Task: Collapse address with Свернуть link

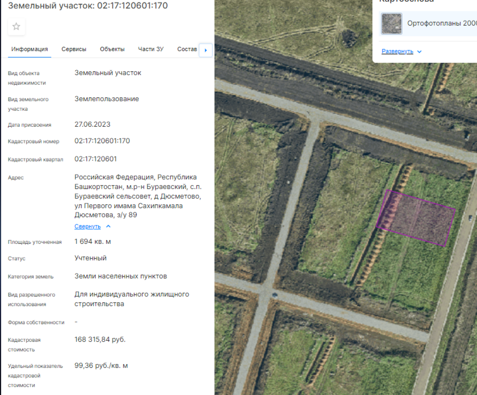Action: pyautogui.click(x=87, y=226)
